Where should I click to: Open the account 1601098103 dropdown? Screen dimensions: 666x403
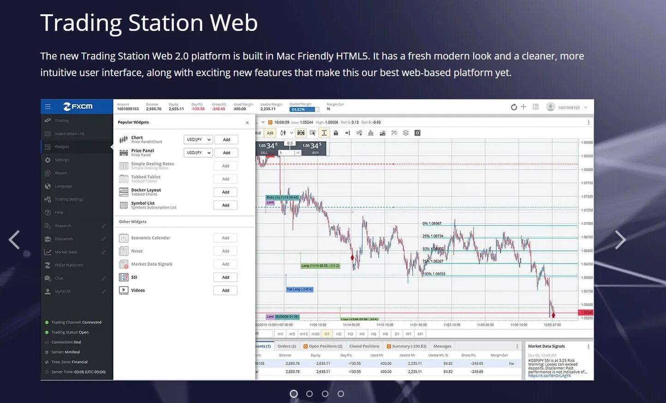[x=567, y=107]
